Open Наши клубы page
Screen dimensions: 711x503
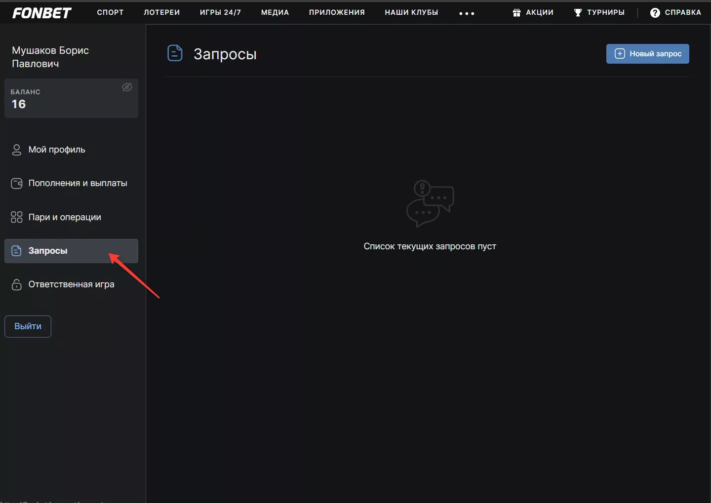click(x=411, y=12)
